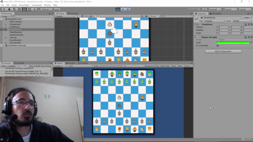Open Player script preset icon

click(x=249, y=37)
